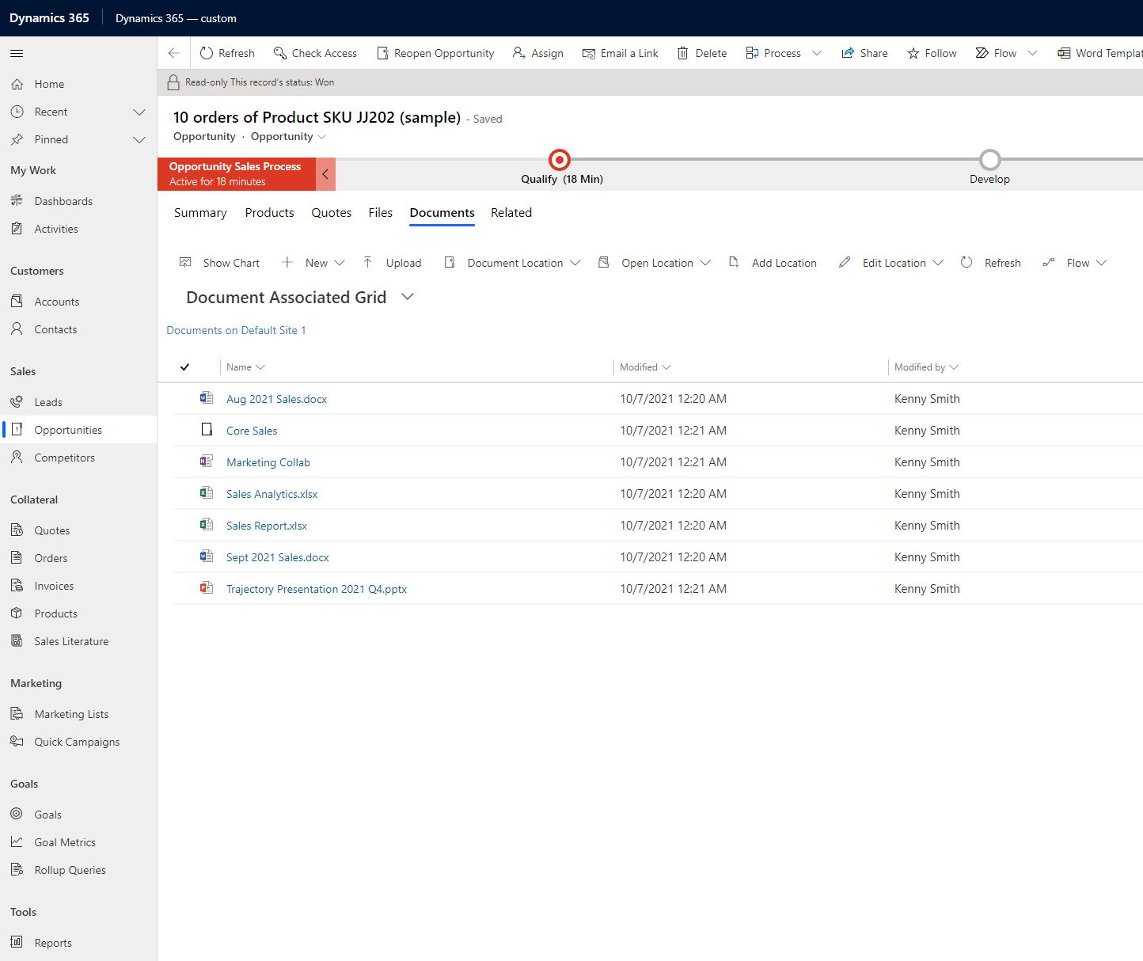Open the Related tab
This screenshot has width=1143, height=961.
pos(511,213)
